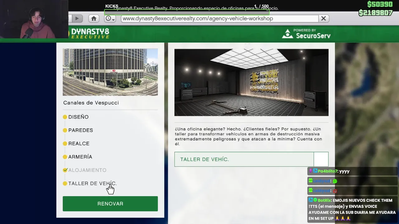Screen dimensions: 399x224
Task: Select the ARMERÍA menu option
Action: click(80, 157)
